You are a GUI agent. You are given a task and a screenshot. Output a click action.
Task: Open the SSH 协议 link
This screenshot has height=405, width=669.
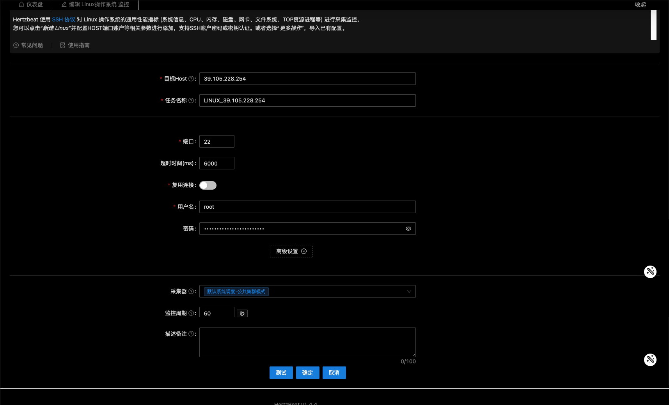click(64, 19)
